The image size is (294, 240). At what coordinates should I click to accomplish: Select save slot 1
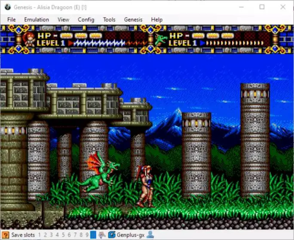(40, 235)
